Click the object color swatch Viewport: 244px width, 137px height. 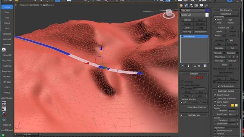click(207, 10)
